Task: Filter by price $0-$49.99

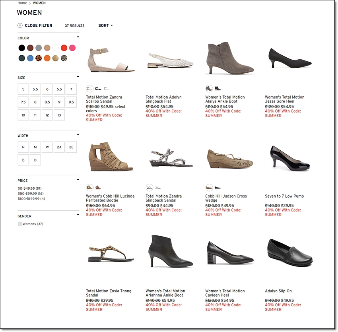Action: 30,188
